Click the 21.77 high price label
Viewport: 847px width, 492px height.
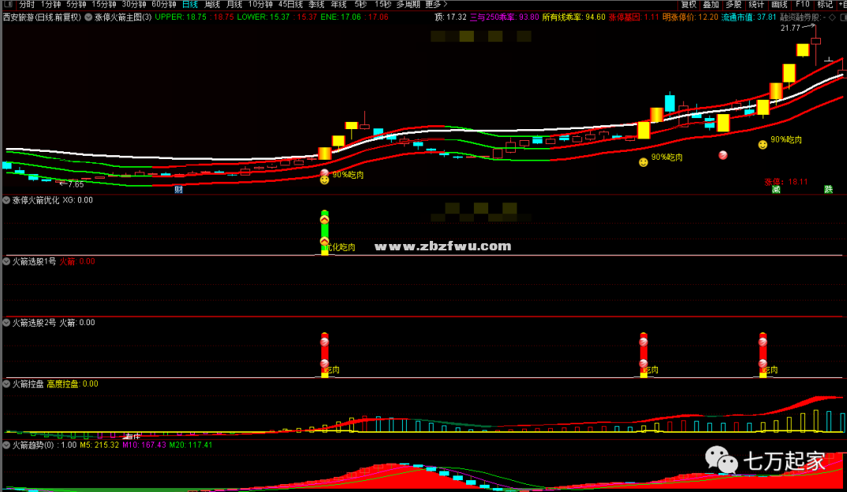[790, 28]
